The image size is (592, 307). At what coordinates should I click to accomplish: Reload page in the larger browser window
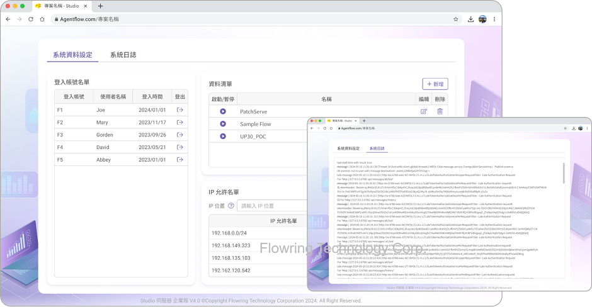pos(31,19)
